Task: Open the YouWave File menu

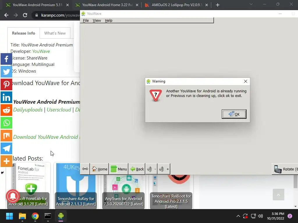Action: pyautogui.click(x=86, y=21)
